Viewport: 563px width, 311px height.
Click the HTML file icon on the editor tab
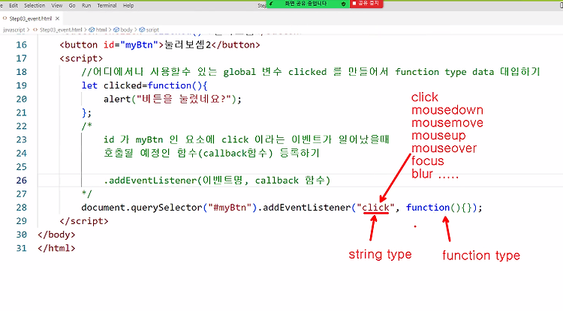5,18
